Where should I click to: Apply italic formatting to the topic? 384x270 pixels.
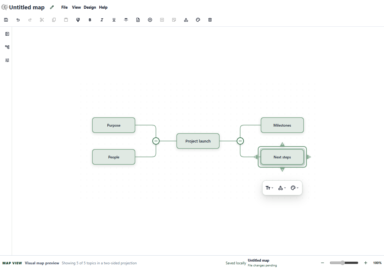tap(102, 20)
